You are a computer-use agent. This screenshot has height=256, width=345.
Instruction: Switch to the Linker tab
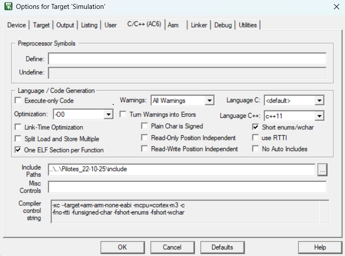(199, 25)
